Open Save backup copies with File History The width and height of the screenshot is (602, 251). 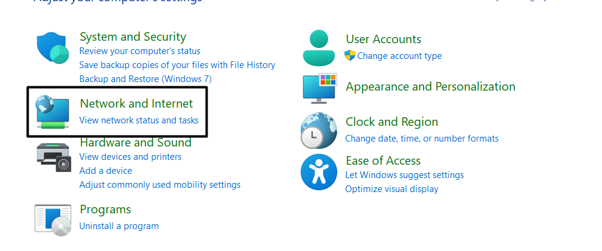coord(177,65)
